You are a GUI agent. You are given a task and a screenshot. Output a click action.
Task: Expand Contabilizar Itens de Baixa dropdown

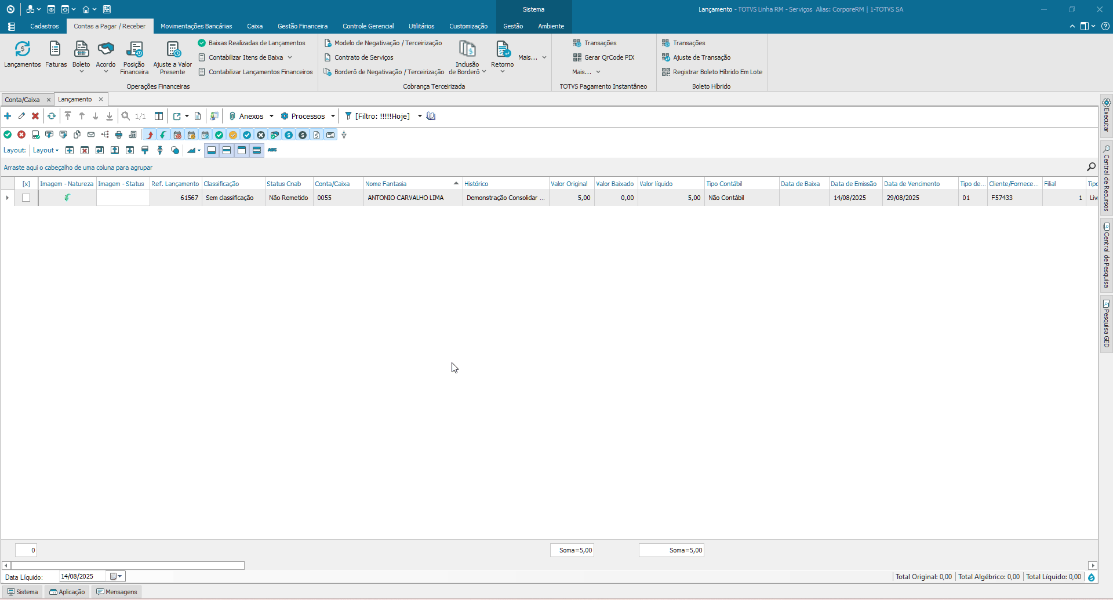click(290, 57)
